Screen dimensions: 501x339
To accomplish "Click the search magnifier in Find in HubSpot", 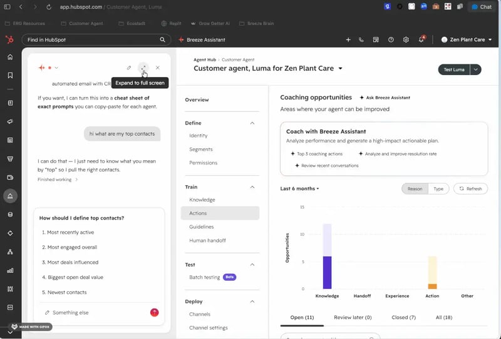I will coord(162,39).
